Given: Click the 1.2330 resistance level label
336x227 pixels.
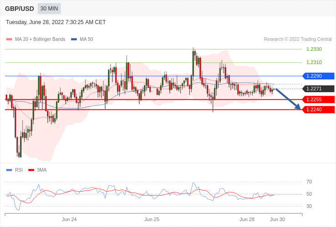Looking at the screenshot, I should click(314, 49).
